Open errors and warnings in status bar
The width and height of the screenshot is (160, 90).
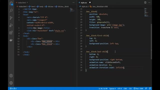pyautogui.click(x=13, y=88)
